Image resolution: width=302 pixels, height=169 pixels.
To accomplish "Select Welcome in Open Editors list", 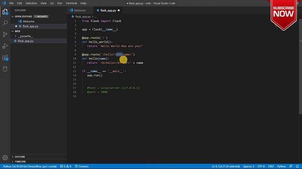I will click(x=28, y=22).
